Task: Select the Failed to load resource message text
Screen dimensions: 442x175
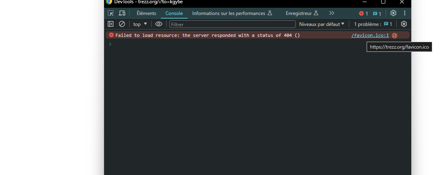Action: (x=207, y=35)
